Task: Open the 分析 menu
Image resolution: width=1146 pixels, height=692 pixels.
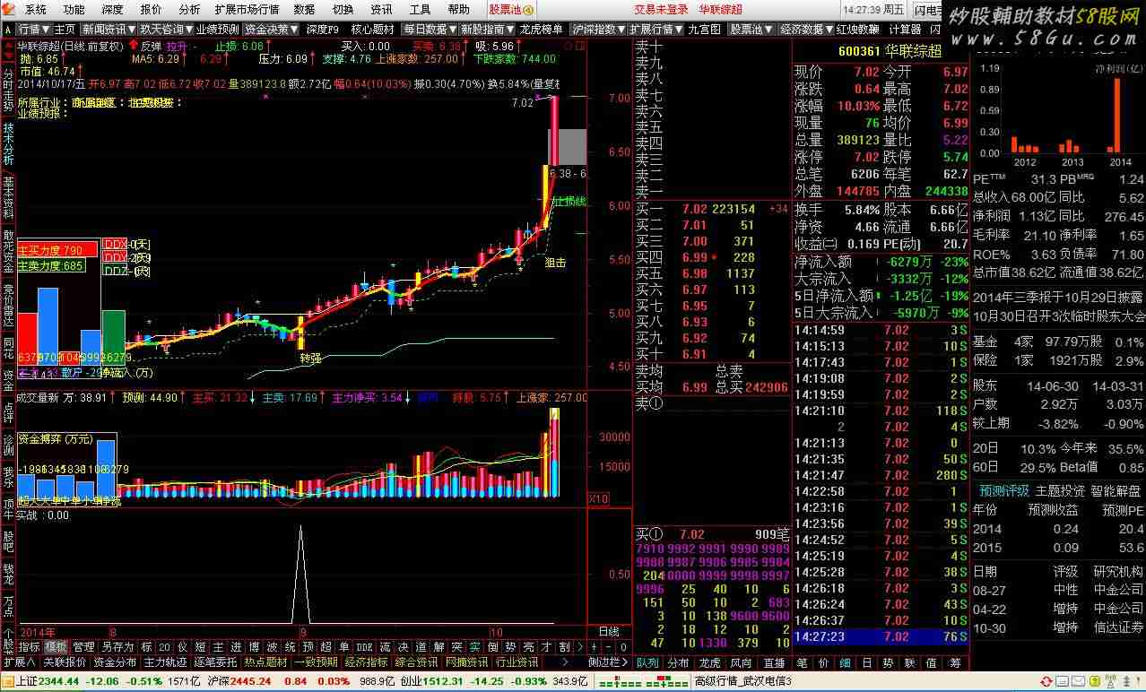Action: 189,9
